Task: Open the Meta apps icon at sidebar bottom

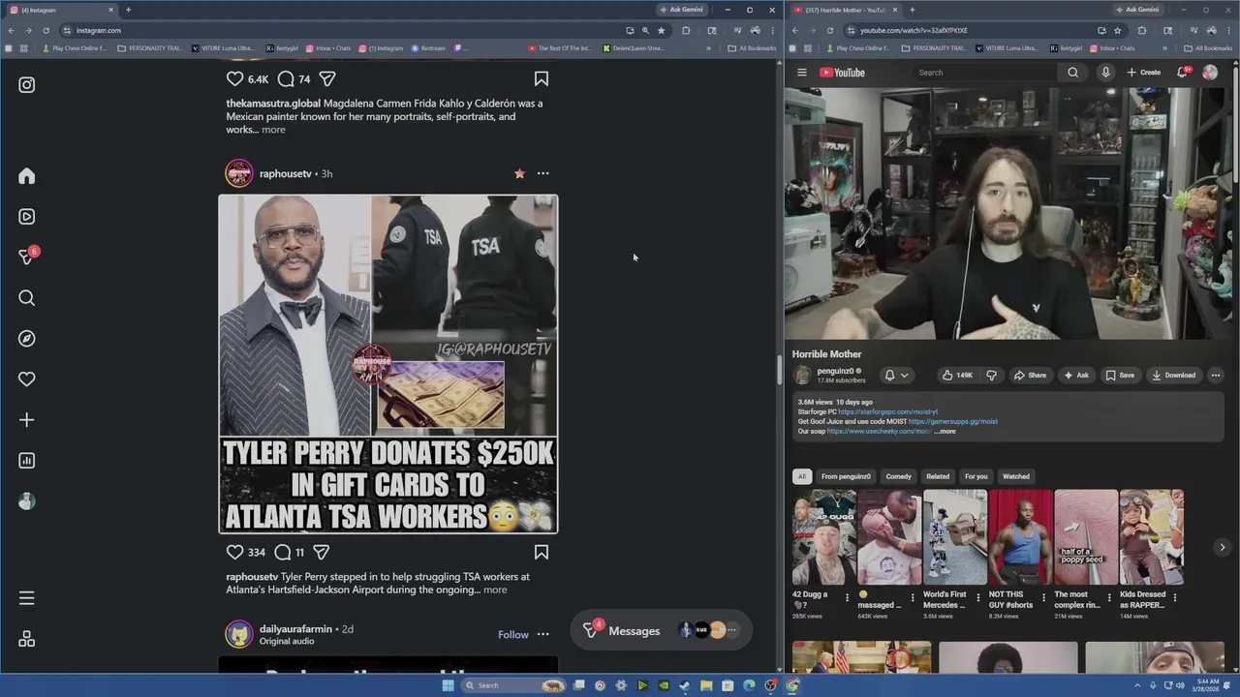Action: tap(27, 639)
